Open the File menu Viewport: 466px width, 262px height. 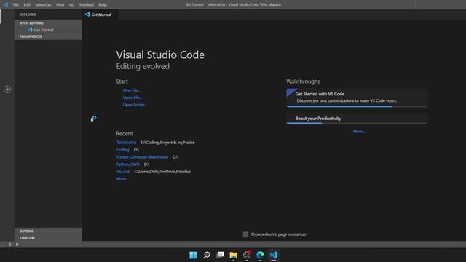[16, 5]
